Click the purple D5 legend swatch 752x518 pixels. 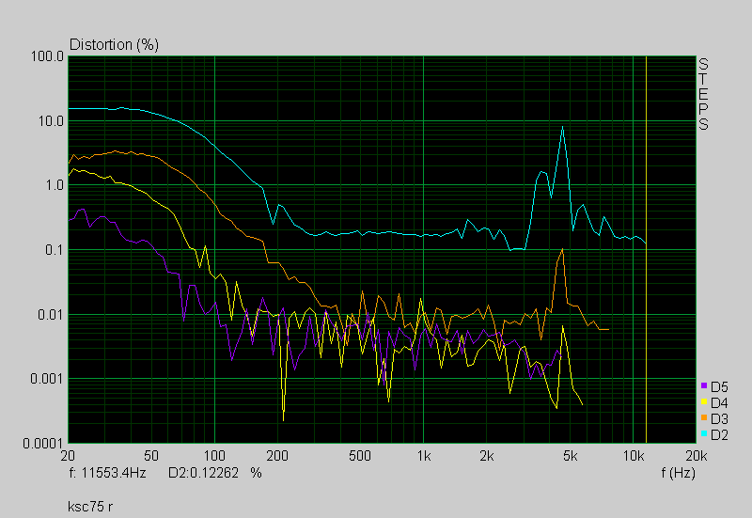pyautogui.click(x=703, y=385)
